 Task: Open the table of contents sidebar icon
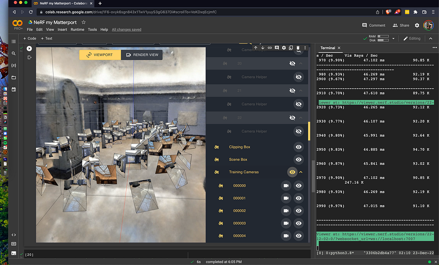coord(14,42)
